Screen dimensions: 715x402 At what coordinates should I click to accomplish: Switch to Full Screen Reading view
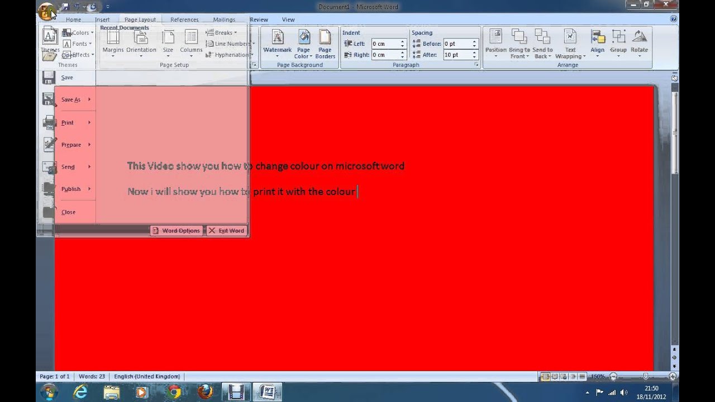coord(555,376)
